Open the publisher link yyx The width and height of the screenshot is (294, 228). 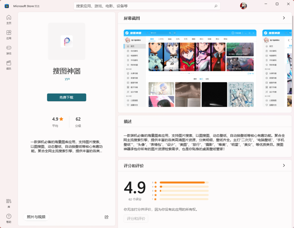point(67,79)
